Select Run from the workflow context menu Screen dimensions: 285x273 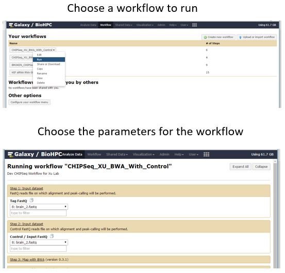tap(49, 60)
